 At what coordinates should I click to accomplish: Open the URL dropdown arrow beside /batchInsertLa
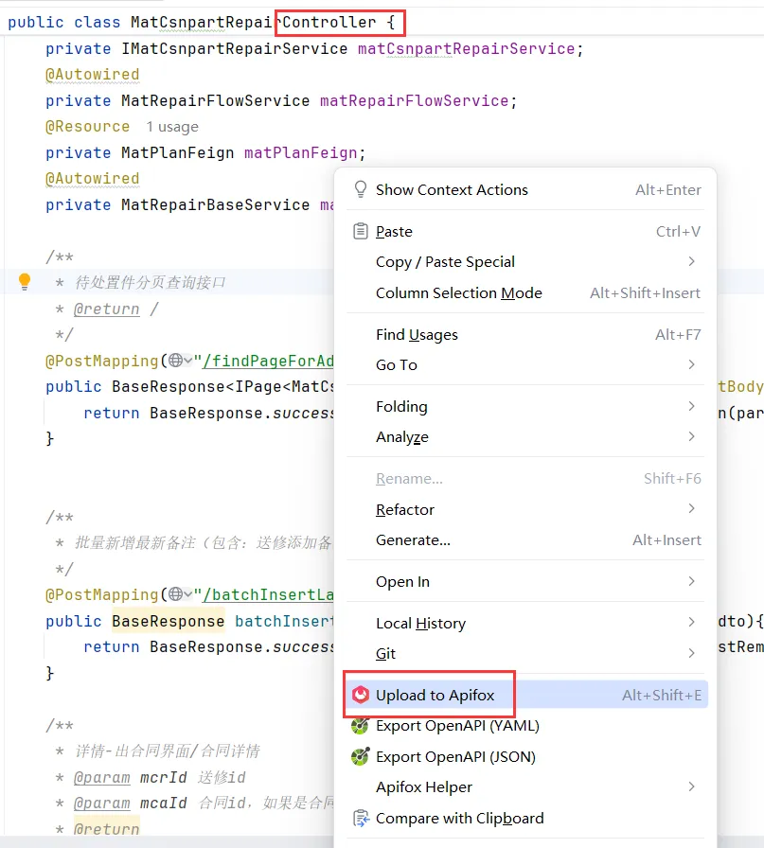(187, 594)
